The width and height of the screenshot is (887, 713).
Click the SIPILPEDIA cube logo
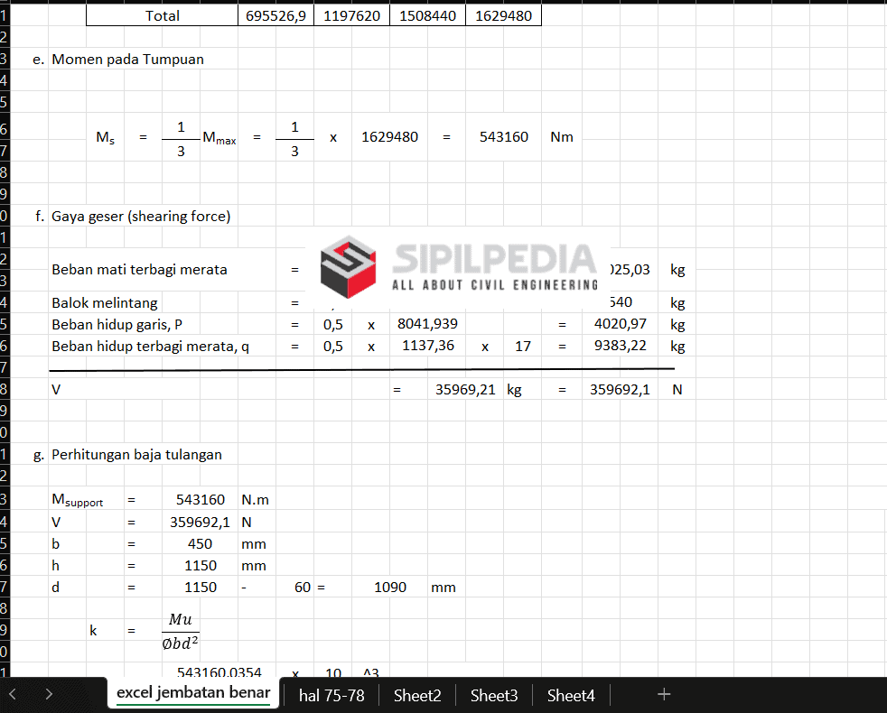coord(348,267)
